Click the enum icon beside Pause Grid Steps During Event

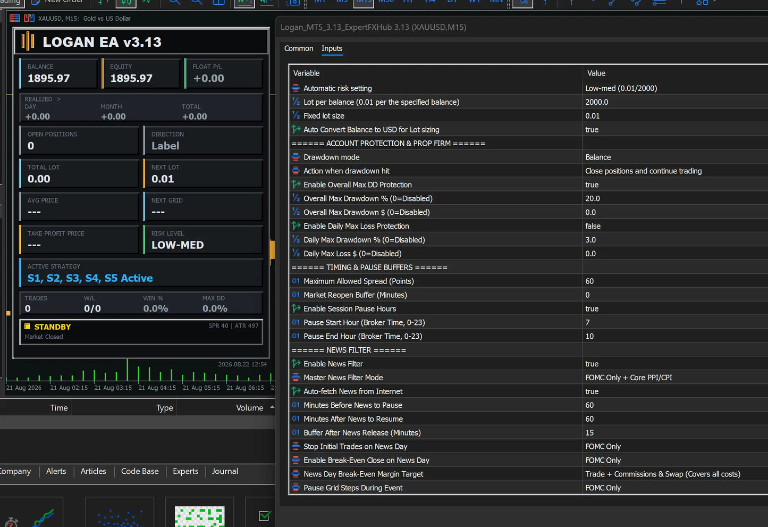[296, 488]
